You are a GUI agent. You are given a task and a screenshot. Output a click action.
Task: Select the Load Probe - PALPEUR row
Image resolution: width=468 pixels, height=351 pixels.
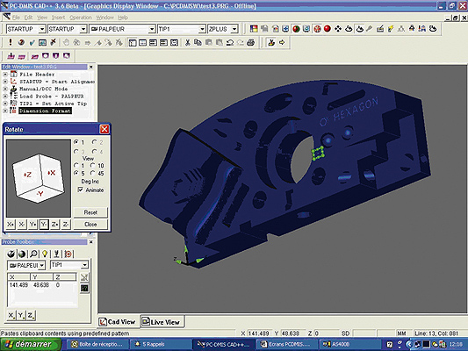click(52, 96)
